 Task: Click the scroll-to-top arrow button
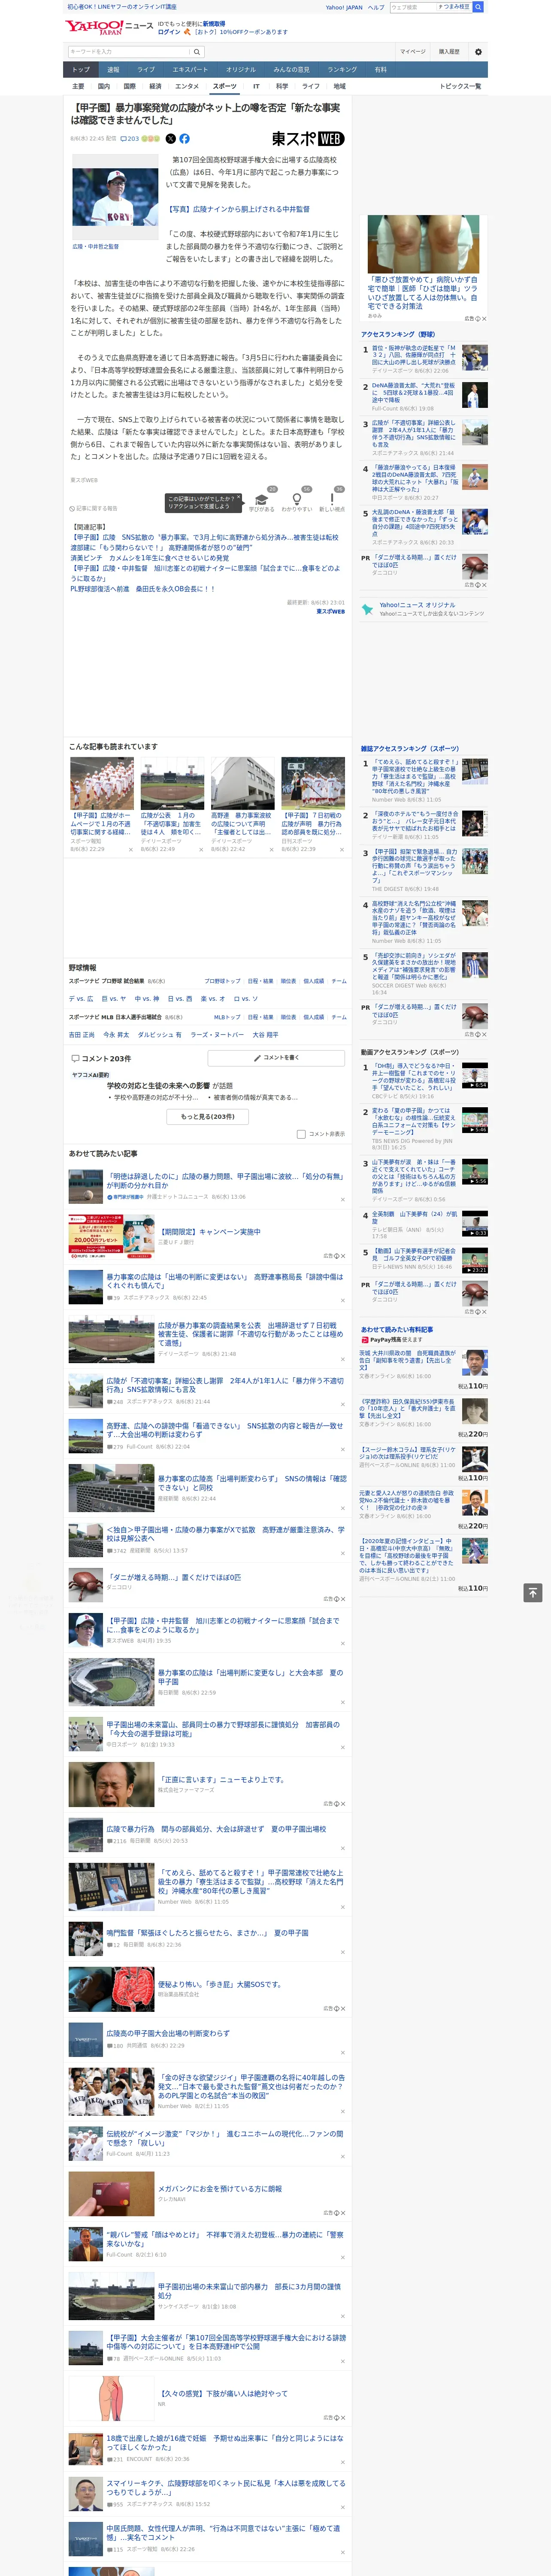tap(533, 1592)
